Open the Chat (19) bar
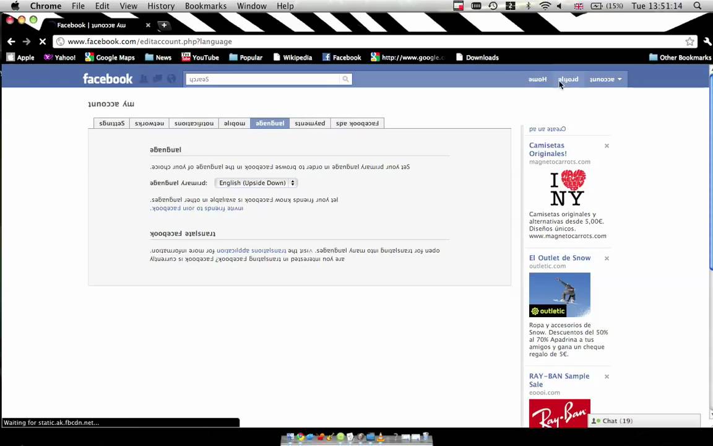 click(x=644, y=421)
